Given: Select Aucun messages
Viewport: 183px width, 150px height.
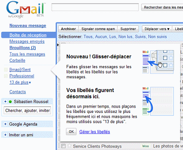Looking at the screenshot, I should (101, 37).
